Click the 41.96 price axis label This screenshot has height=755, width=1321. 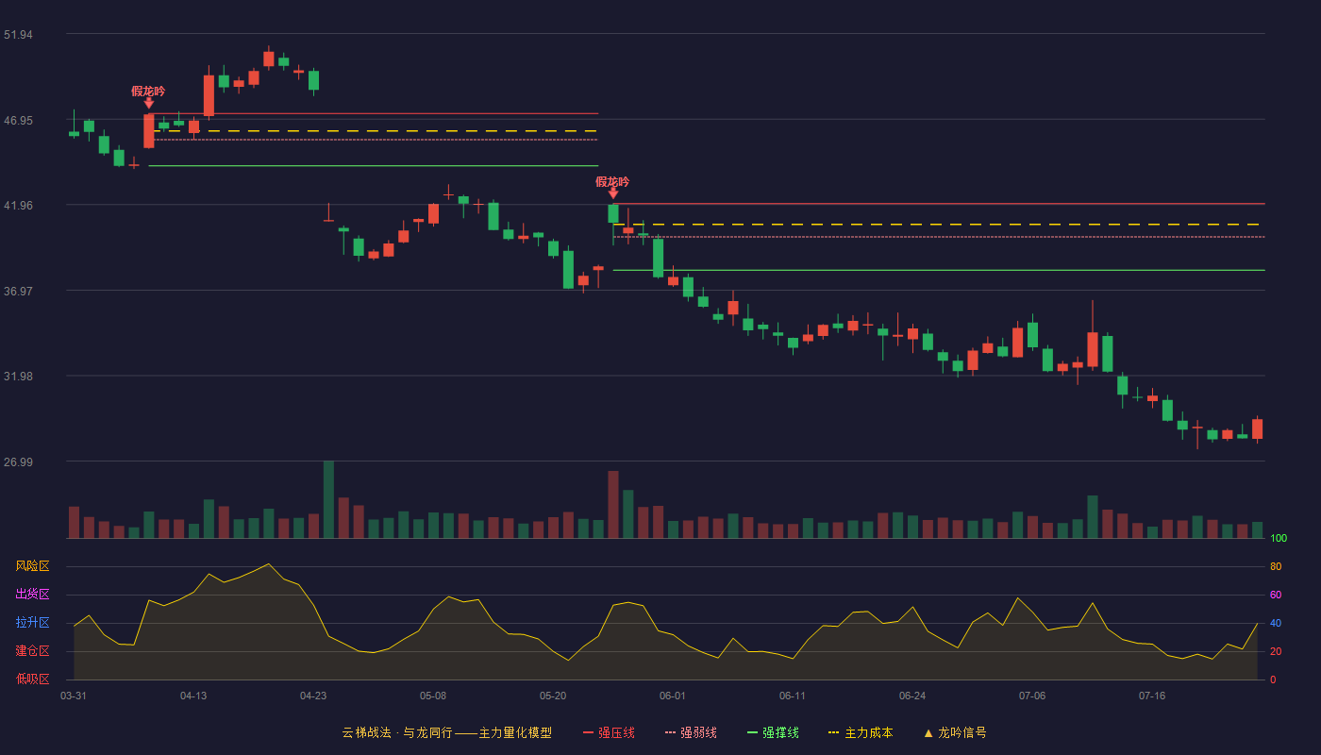[x=18, y=205]
